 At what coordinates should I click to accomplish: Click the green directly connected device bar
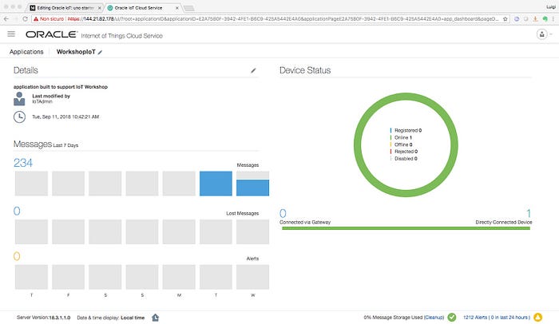[406, 228]
